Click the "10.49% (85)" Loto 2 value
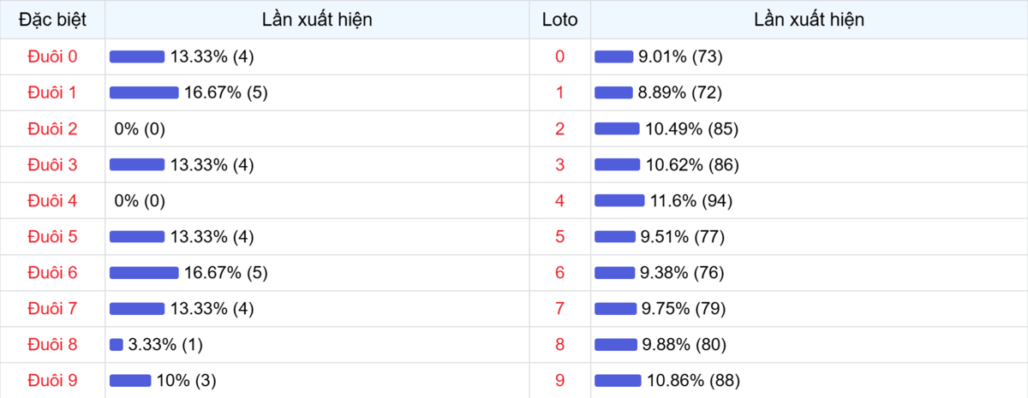The height and width of the screenshot is (398, 1028). coord(692,128)
